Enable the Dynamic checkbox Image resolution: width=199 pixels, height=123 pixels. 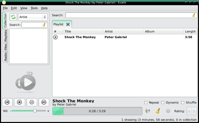pos(163,102)
